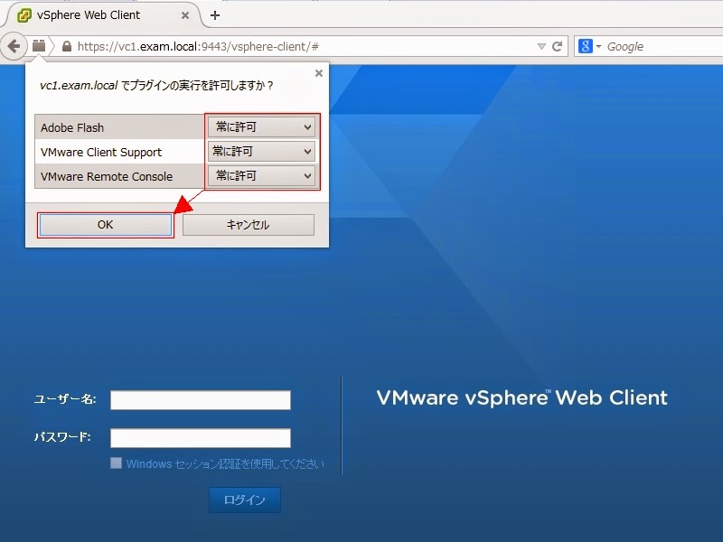Click the ユーザー名 input field
723x542 pixels.
(201, 400)
